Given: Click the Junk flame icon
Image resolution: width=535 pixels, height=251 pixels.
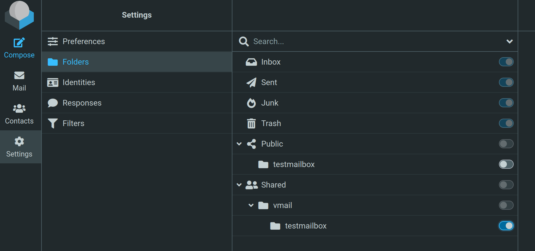Looking at the screenshot, I should coord(251,103).
